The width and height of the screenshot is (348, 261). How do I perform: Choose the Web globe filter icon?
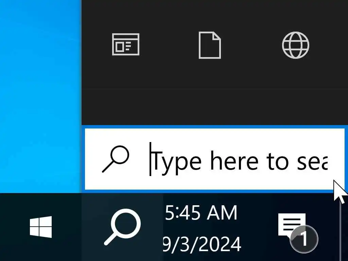[296, 45]
